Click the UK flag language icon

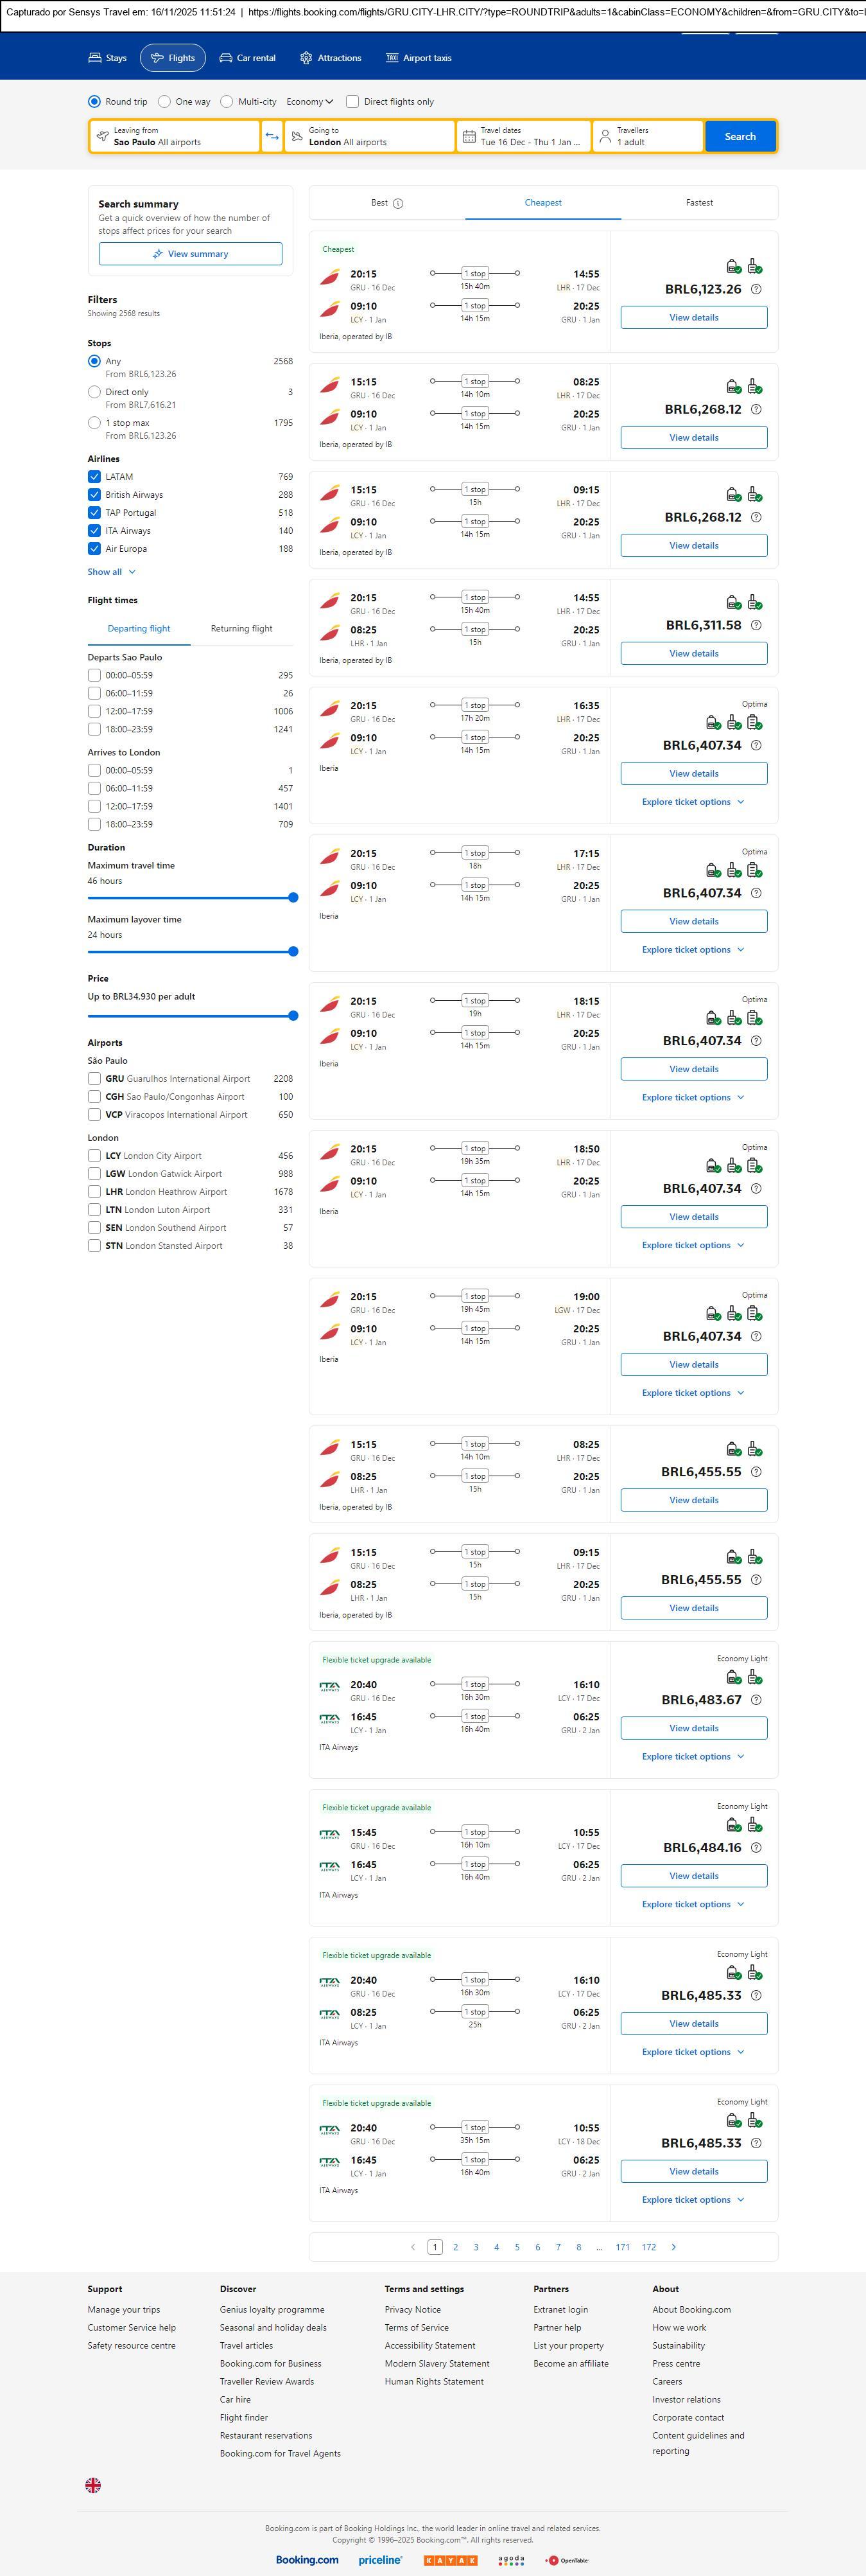93,2484
